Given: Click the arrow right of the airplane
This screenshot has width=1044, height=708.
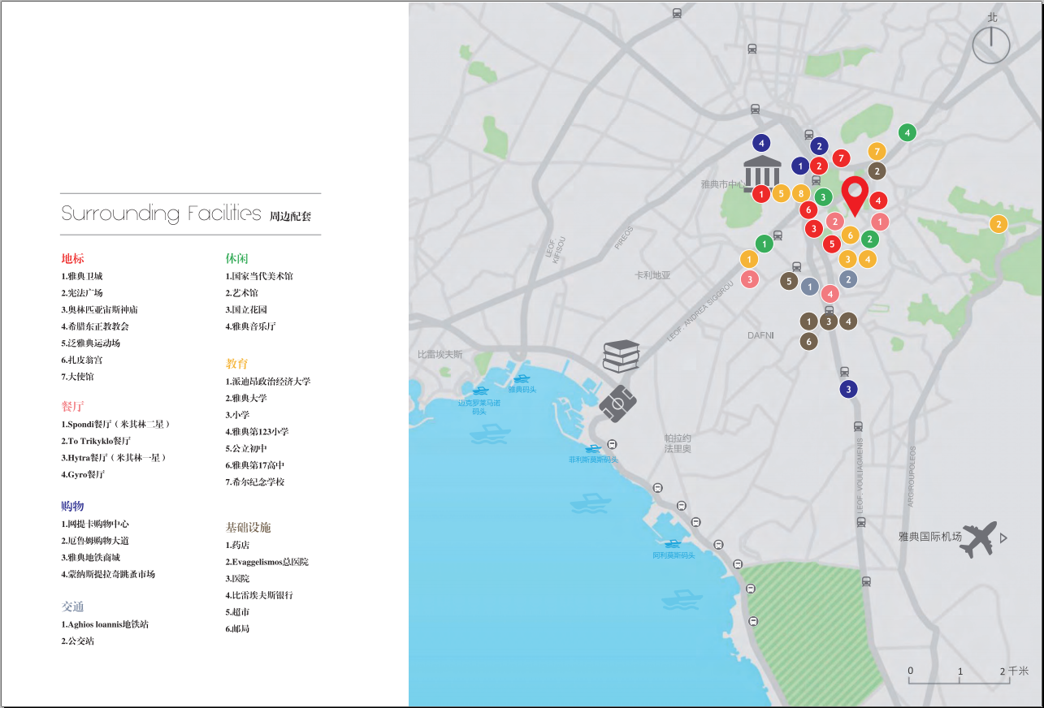Looking at the screenshot, I should pyautogui.click(x=1003, y=537).
